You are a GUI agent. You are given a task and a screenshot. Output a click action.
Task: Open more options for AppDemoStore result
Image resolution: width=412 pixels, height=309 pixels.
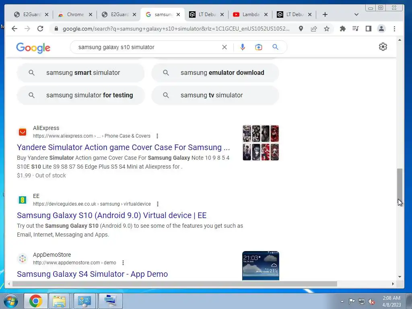point(123,262)
